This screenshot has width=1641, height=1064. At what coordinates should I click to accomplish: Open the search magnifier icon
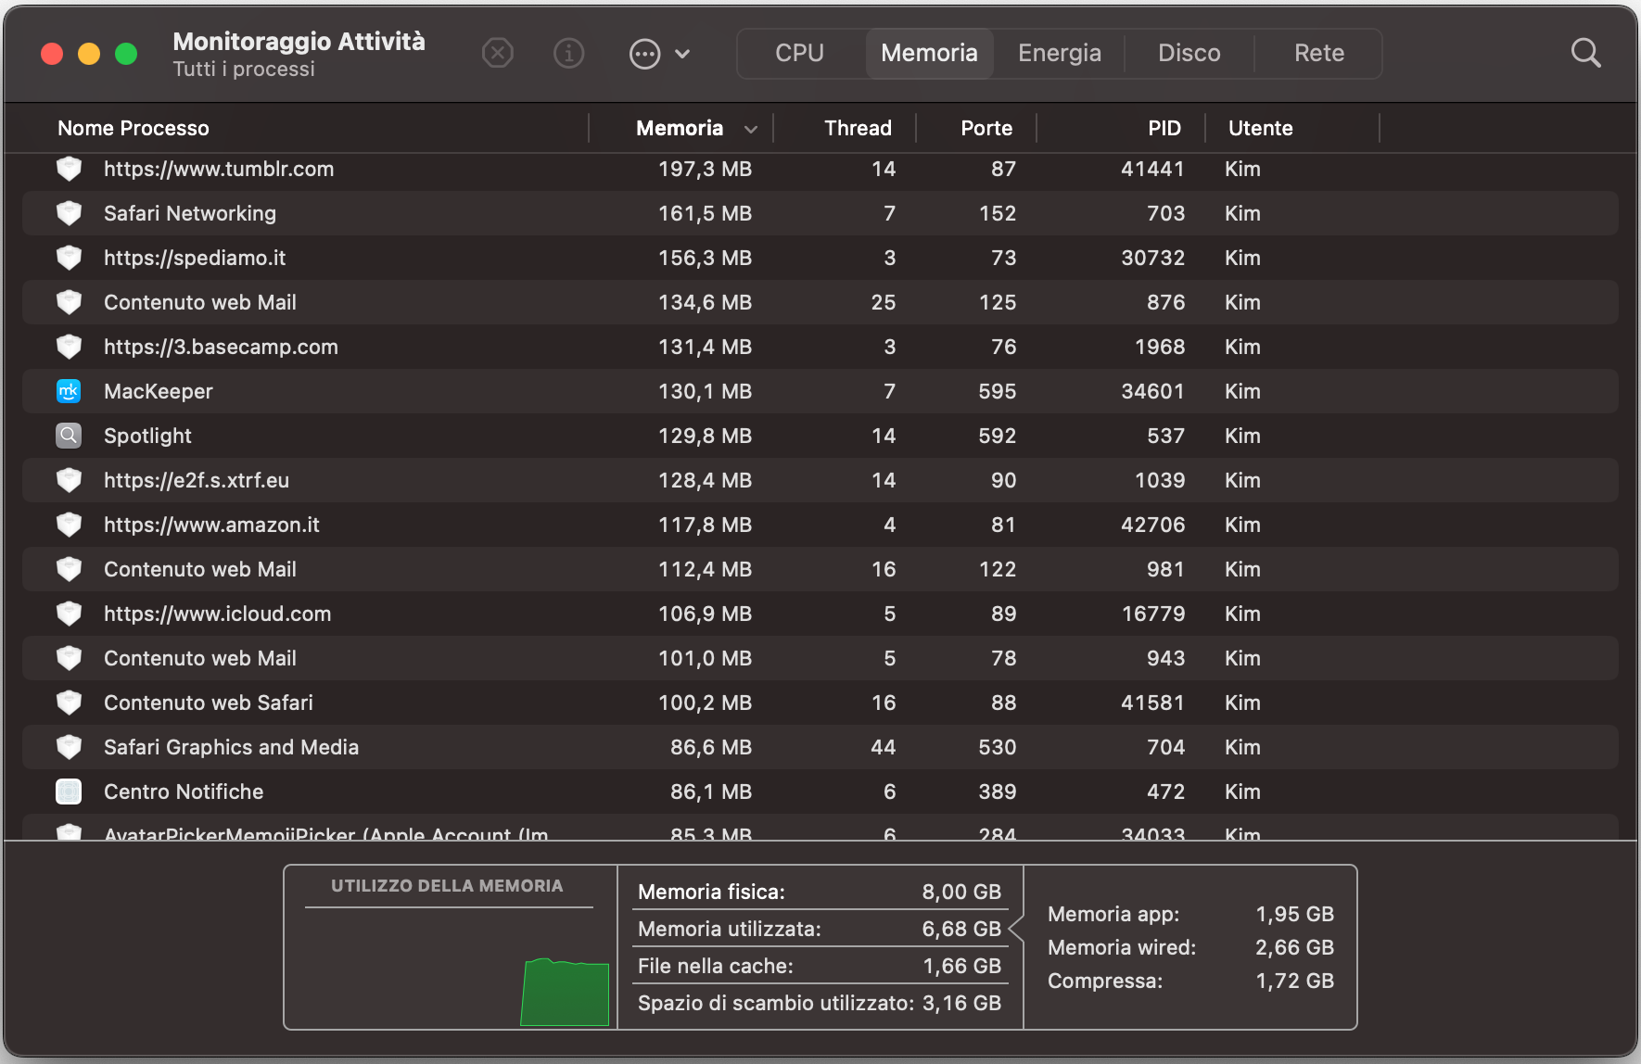click(1586, 53)
